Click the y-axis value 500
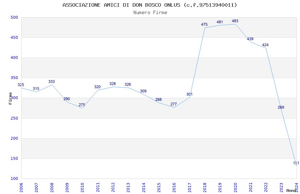Screen dimensions: 300x194 coord(14,17)
